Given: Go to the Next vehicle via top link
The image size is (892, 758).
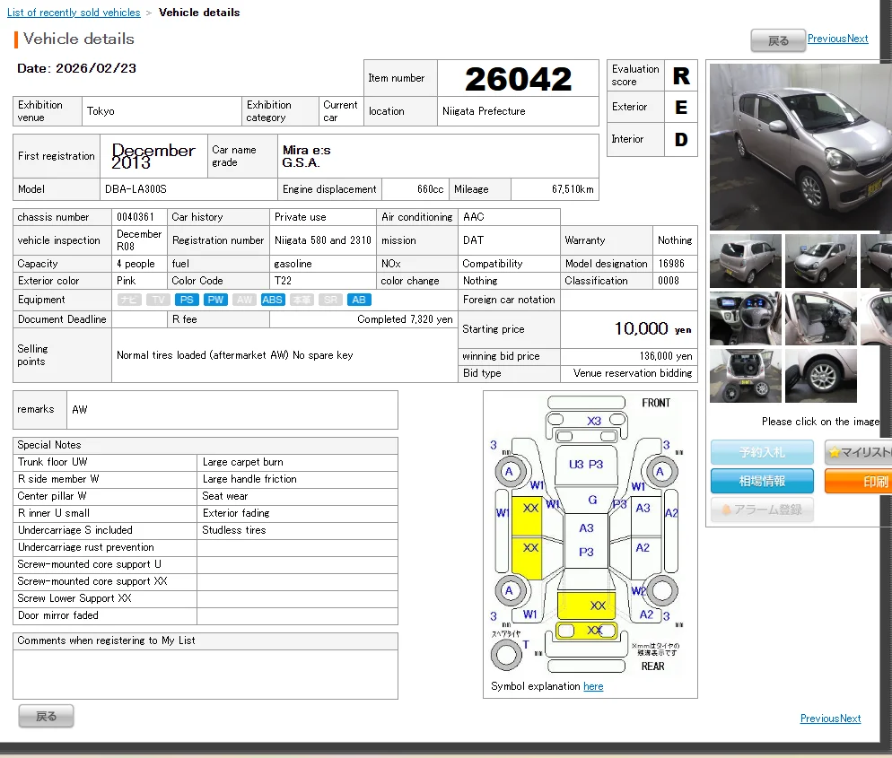Looking at the screenshot, I should (857, 39).
